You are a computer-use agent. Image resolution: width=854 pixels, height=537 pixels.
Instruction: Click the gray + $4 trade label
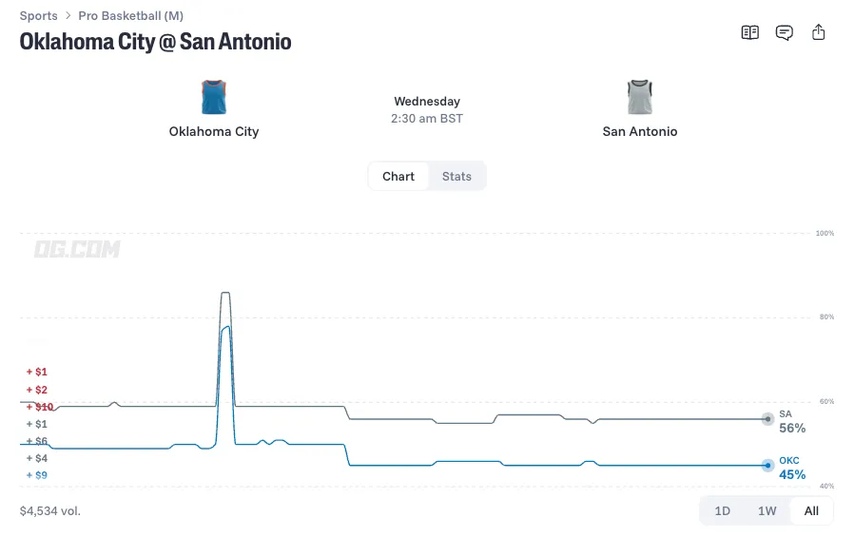point(36,458)
